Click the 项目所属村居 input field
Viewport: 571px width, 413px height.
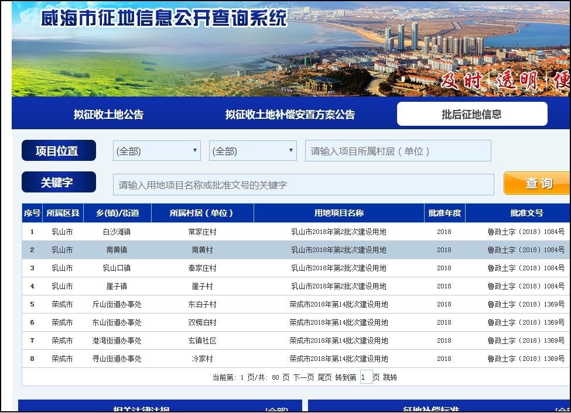[x=398, y=151]
